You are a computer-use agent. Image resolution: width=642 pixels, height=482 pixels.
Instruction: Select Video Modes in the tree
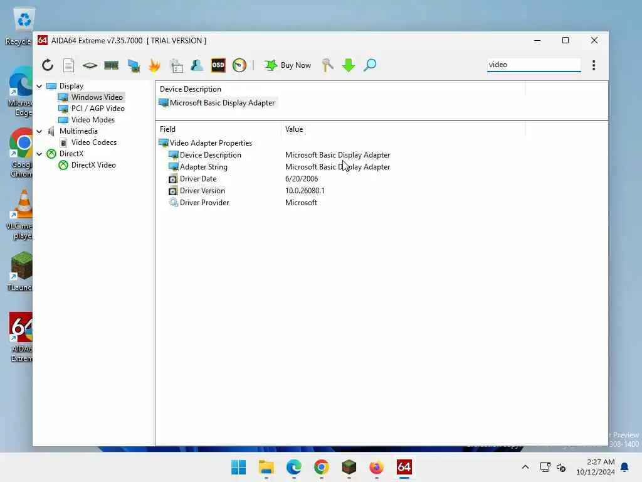[x=93, y=120]
